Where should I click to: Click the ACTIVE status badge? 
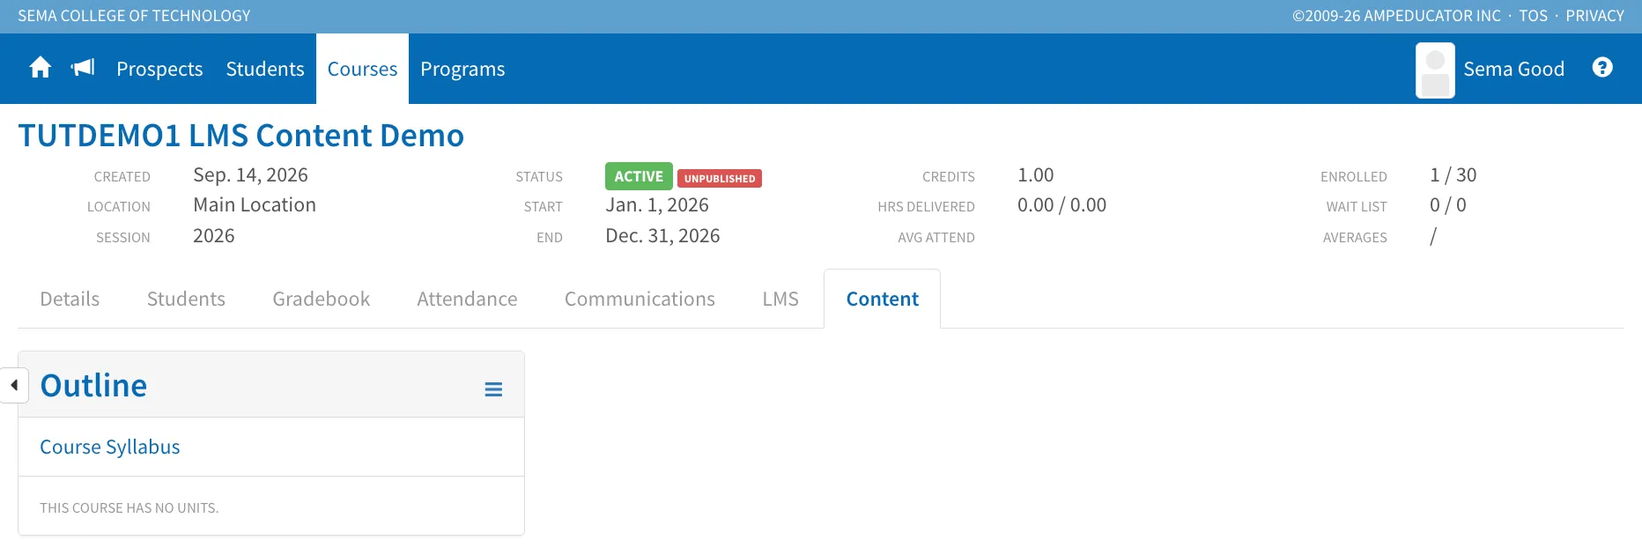pyautogui.click(x=639, y=176)
